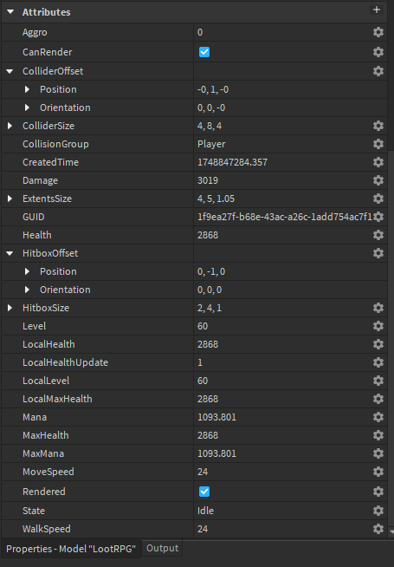Open gear menu for Damage attribute
This screenshot has height=567, width=394.
378,180
